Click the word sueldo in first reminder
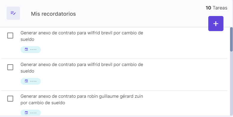The width and height of the screenshot is (233, 117). click(x=27, y=39)
